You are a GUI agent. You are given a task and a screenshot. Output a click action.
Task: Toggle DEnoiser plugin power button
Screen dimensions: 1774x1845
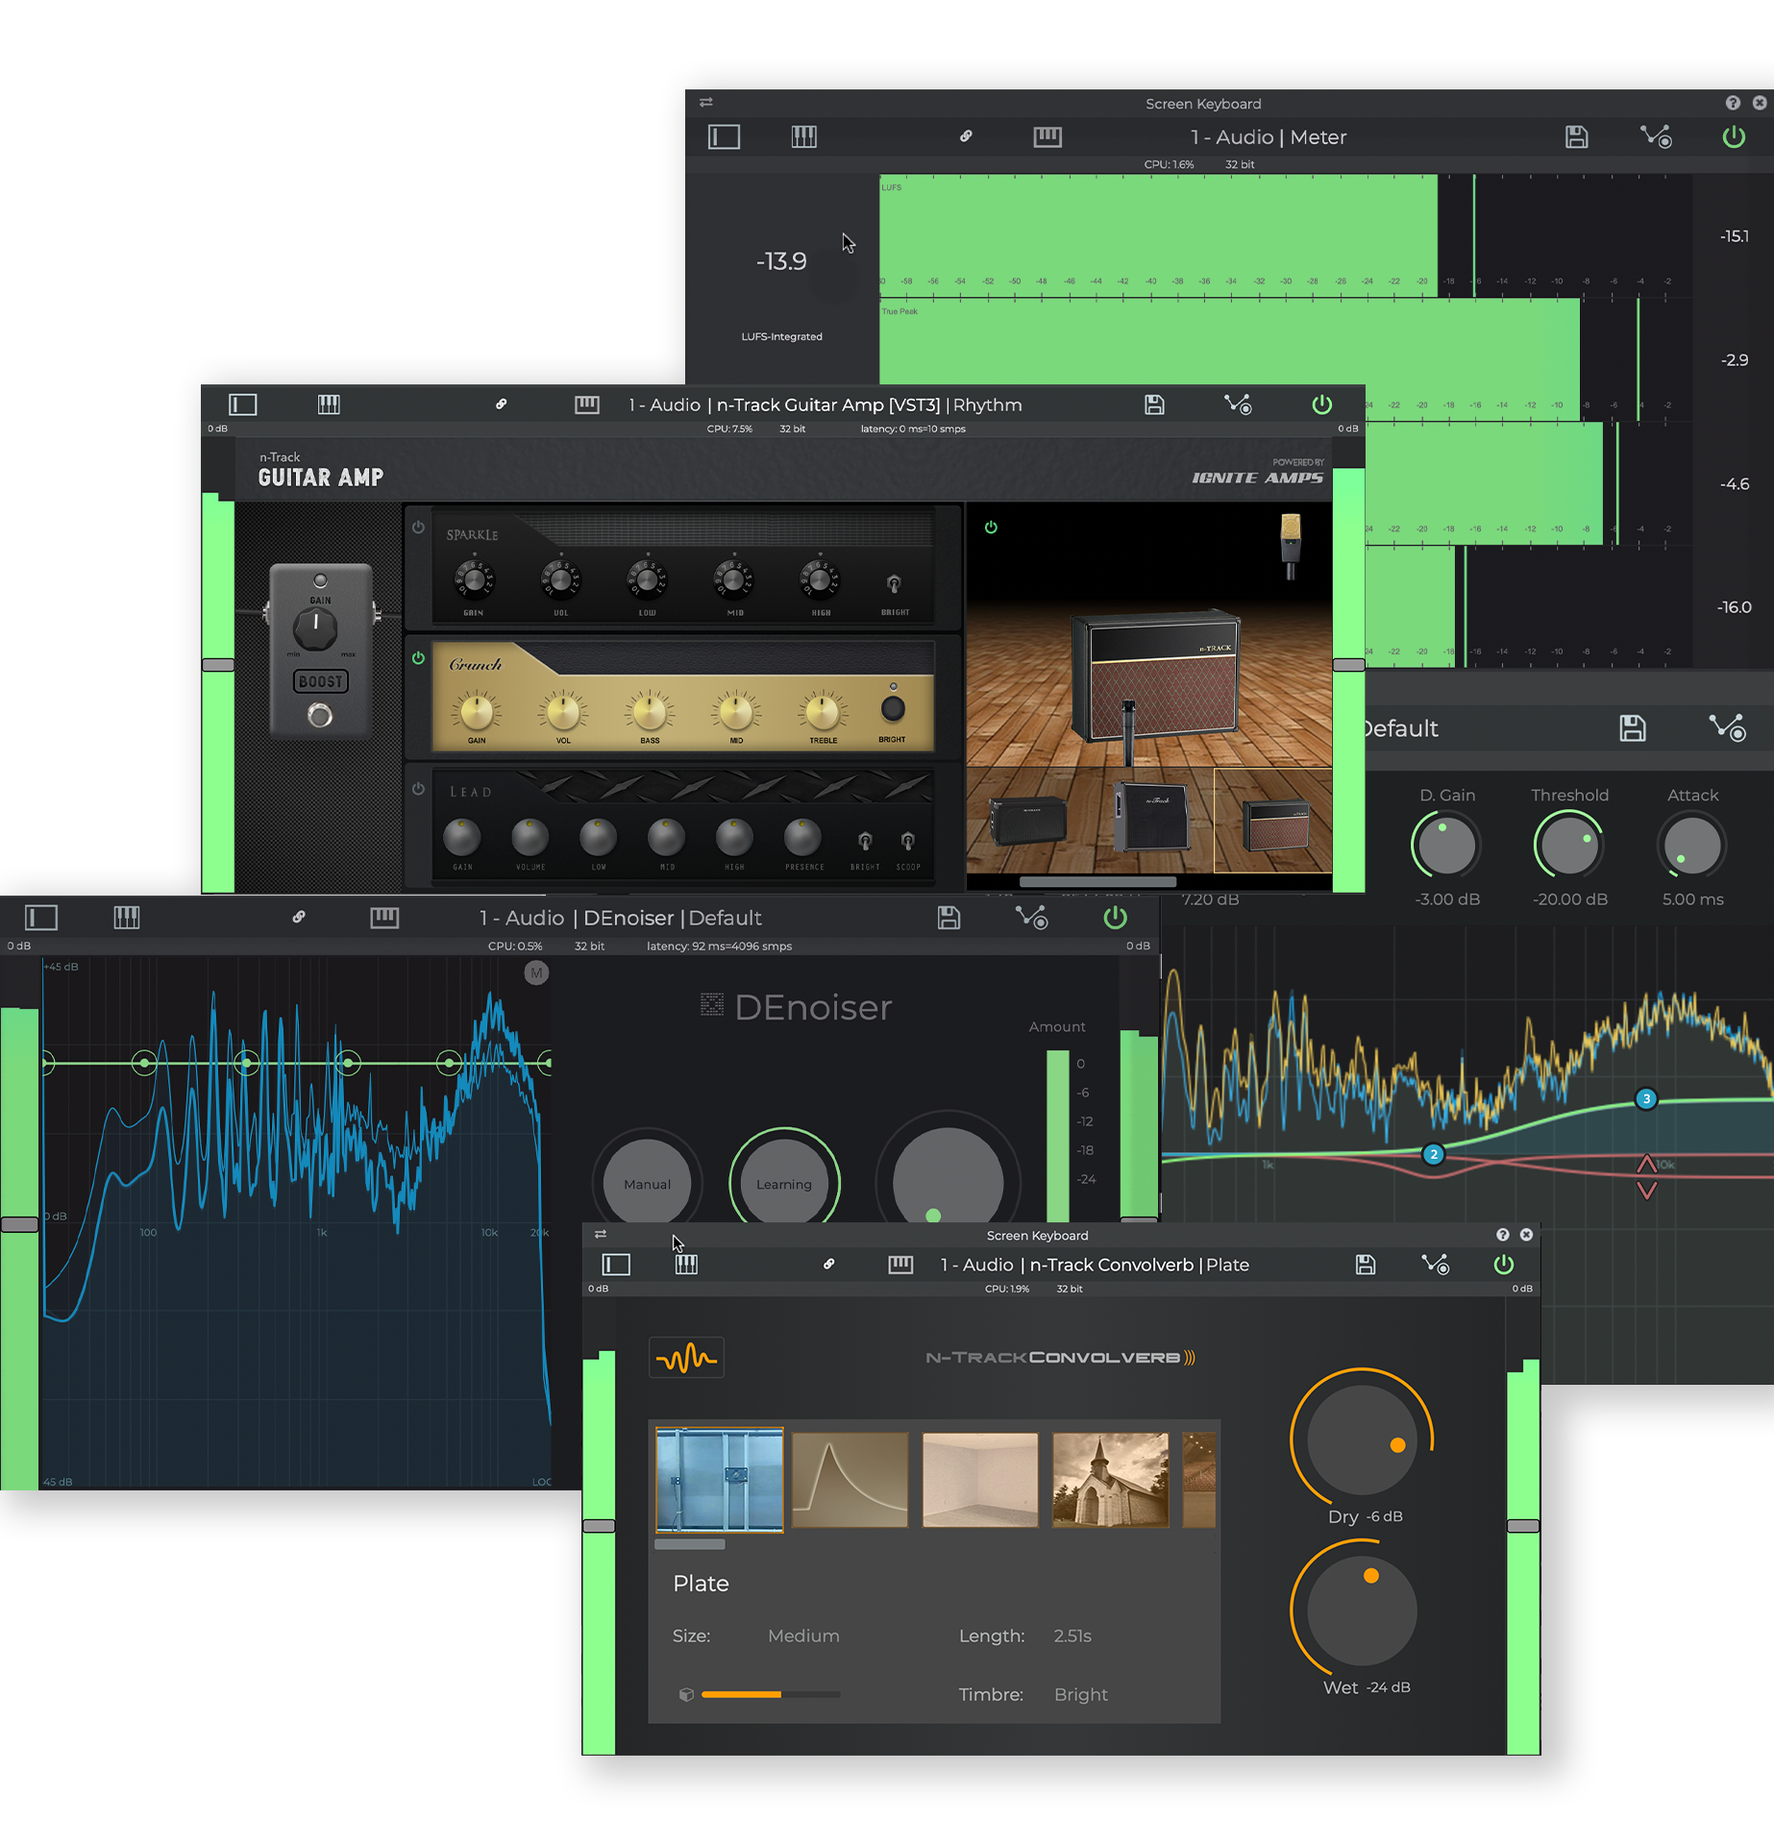tap(1115, 918)
